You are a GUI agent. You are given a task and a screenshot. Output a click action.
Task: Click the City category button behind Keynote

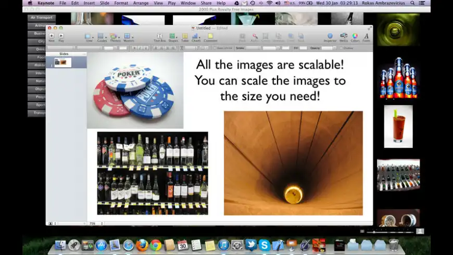tap(37, 41)
